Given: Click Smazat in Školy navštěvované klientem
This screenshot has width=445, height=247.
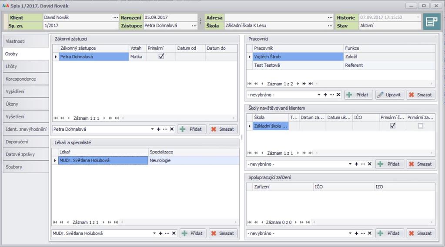Looking at the screenshot, I should point(421,164).
